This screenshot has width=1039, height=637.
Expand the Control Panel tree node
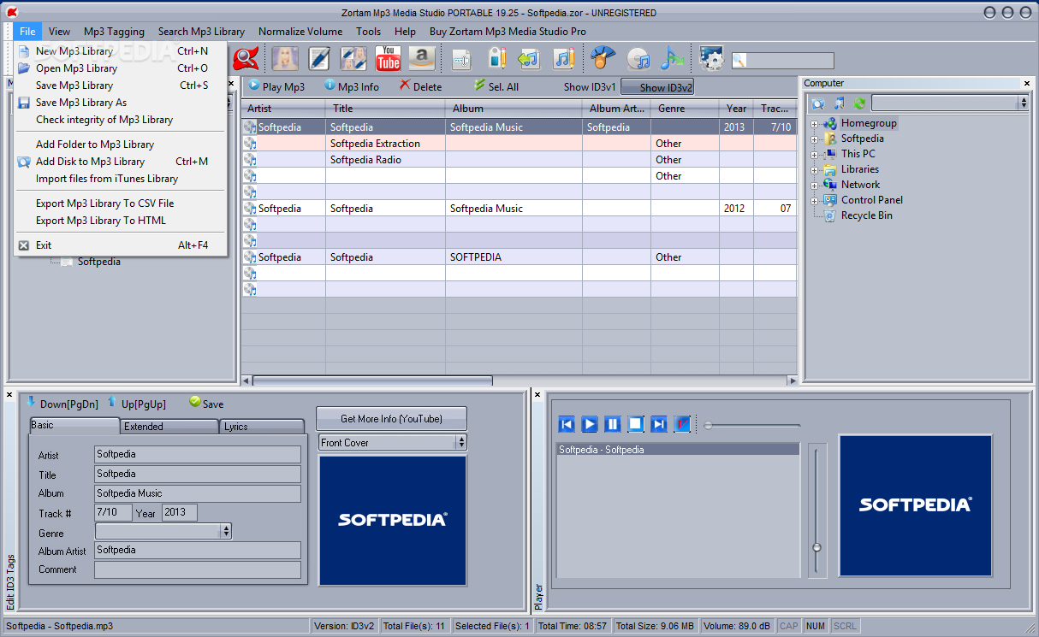[815, 201]
